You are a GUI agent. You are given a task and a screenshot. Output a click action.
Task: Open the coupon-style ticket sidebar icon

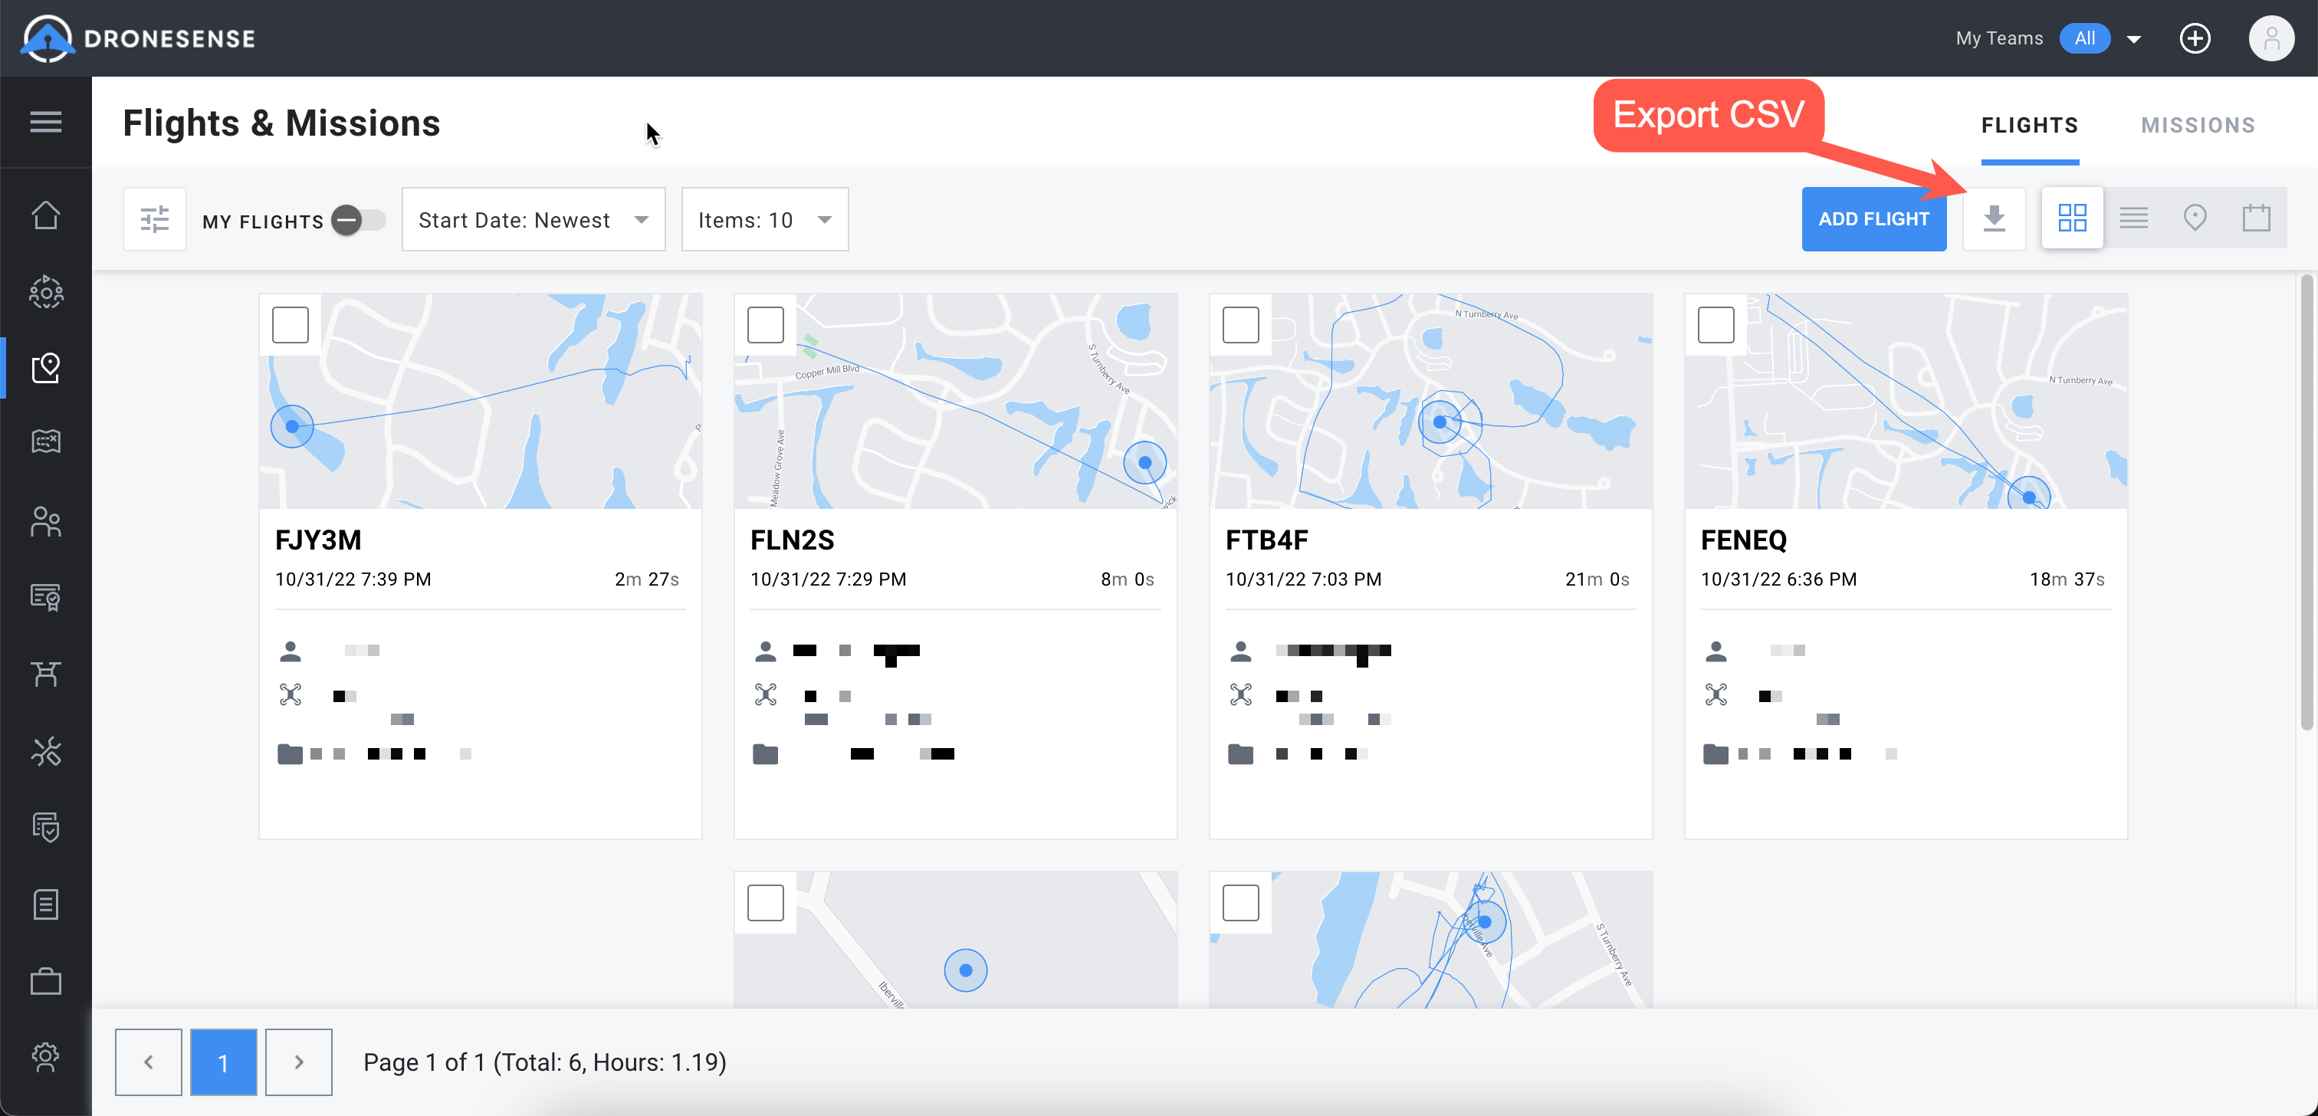[x=46, y=441]
